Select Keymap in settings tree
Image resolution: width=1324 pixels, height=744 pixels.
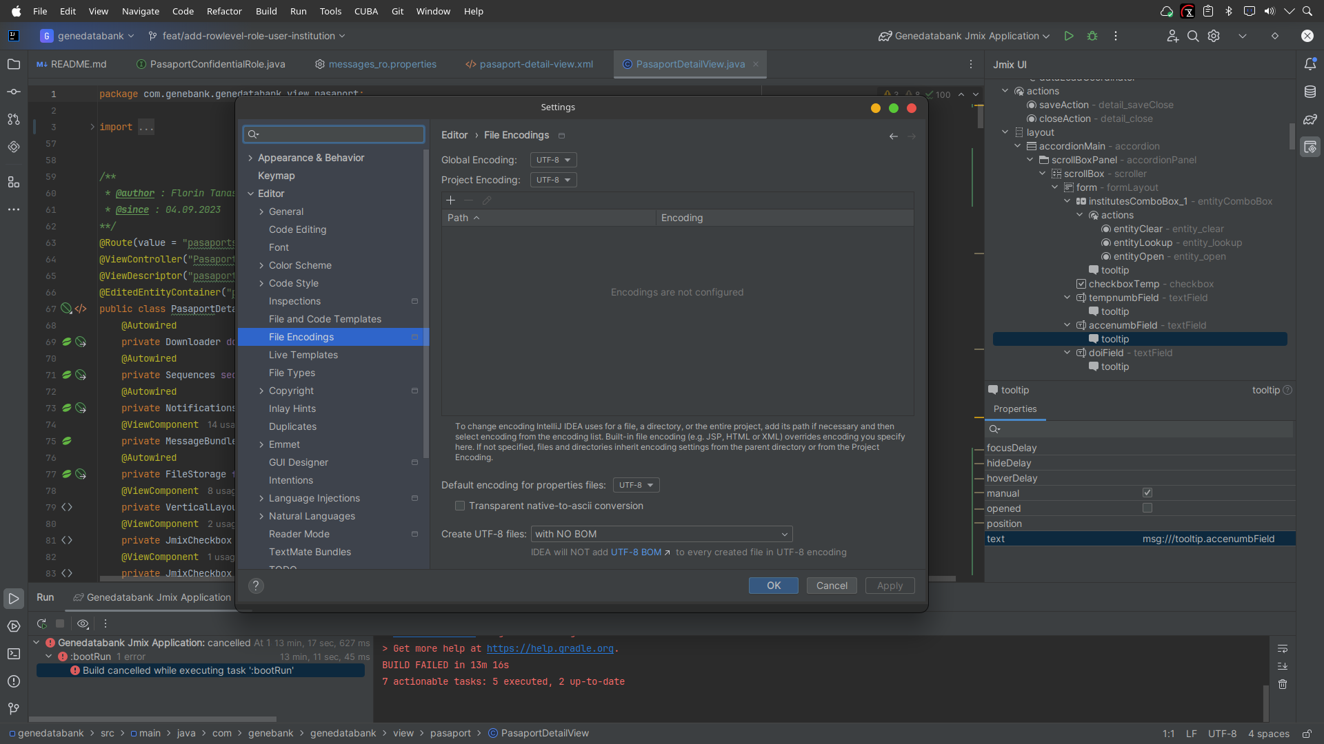click(276, 176)
